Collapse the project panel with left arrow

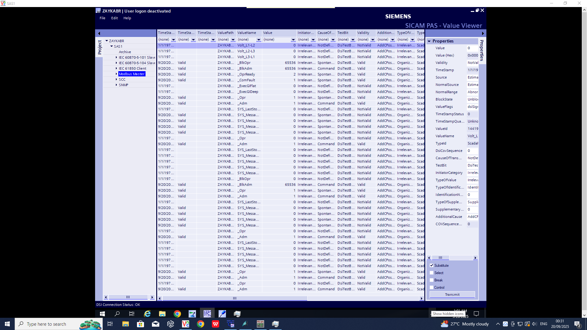coord(99,33)
